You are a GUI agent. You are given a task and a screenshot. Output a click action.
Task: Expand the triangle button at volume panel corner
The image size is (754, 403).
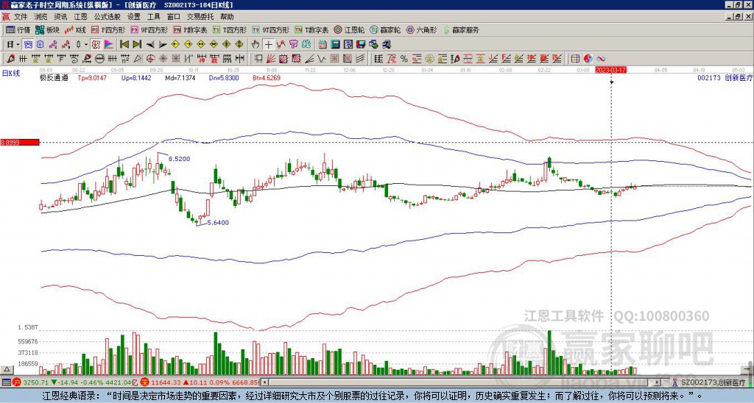click(x=7, y=369)
